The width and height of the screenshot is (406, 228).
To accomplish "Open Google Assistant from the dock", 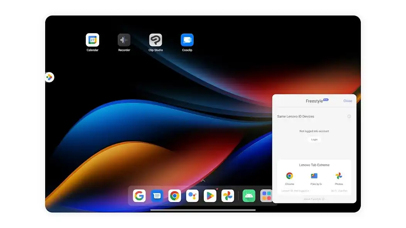I will [192, 196].
